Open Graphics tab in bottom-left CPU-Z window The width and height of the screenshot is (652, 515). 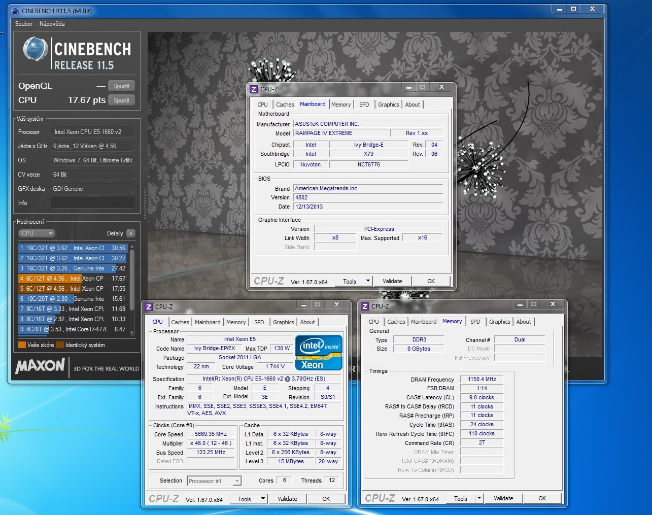click(x=284, y=322)
